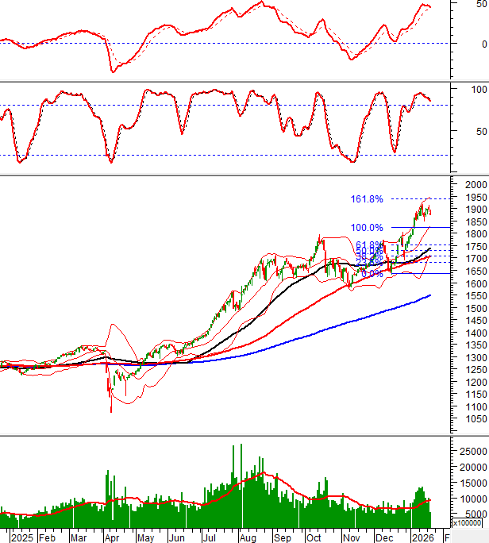Click the 161.8% Fibonacci extension label

pos(365,198)
